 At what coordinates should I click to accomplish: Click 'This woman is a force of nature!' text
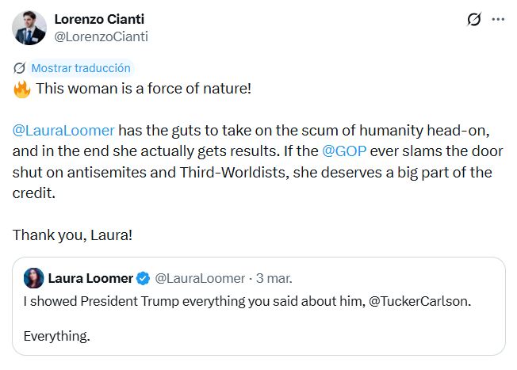coord(144,89)
